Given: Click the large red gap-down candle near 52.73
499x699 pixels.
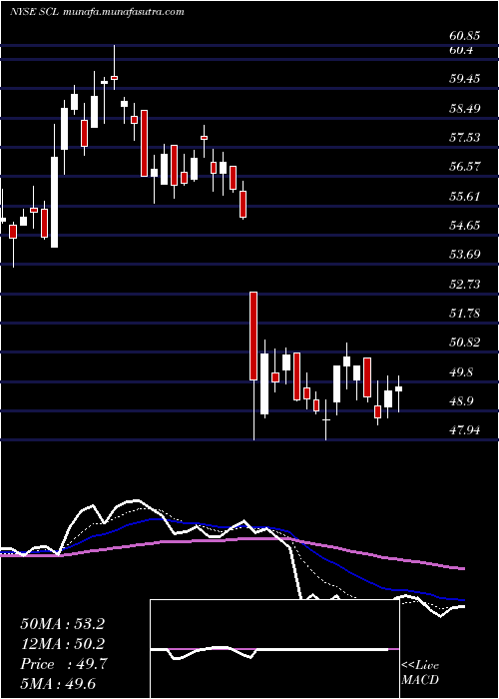Looking at the screenshot, I should click(253, 336).
